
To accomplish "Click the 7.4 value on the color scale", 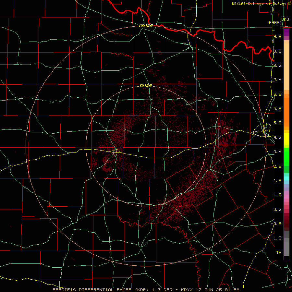I will tap(277, 80).
